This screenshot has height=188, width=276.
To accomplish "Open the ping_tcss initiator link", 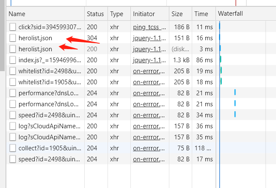I will point(149,27).
